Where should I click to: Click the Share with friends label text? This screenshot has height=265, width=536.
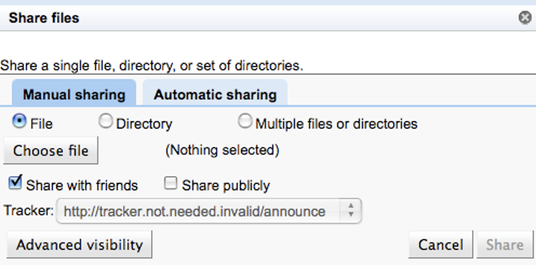(x=82, y=186)
